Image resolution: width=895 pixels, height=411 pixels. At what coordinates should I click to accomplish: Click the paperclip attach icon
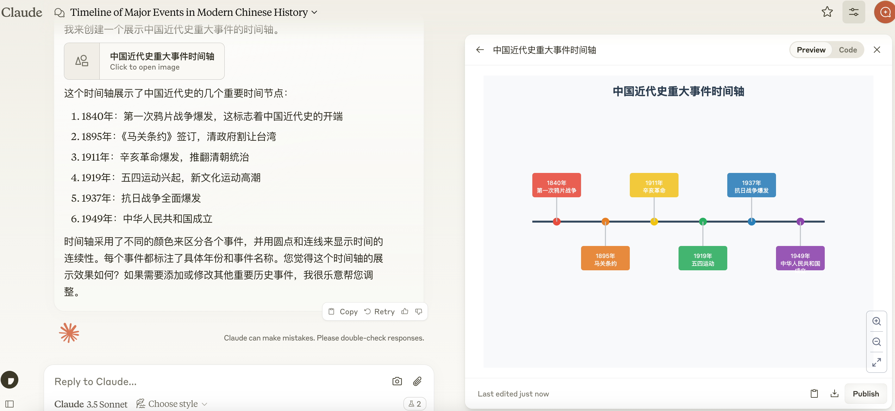click(417, 381)
